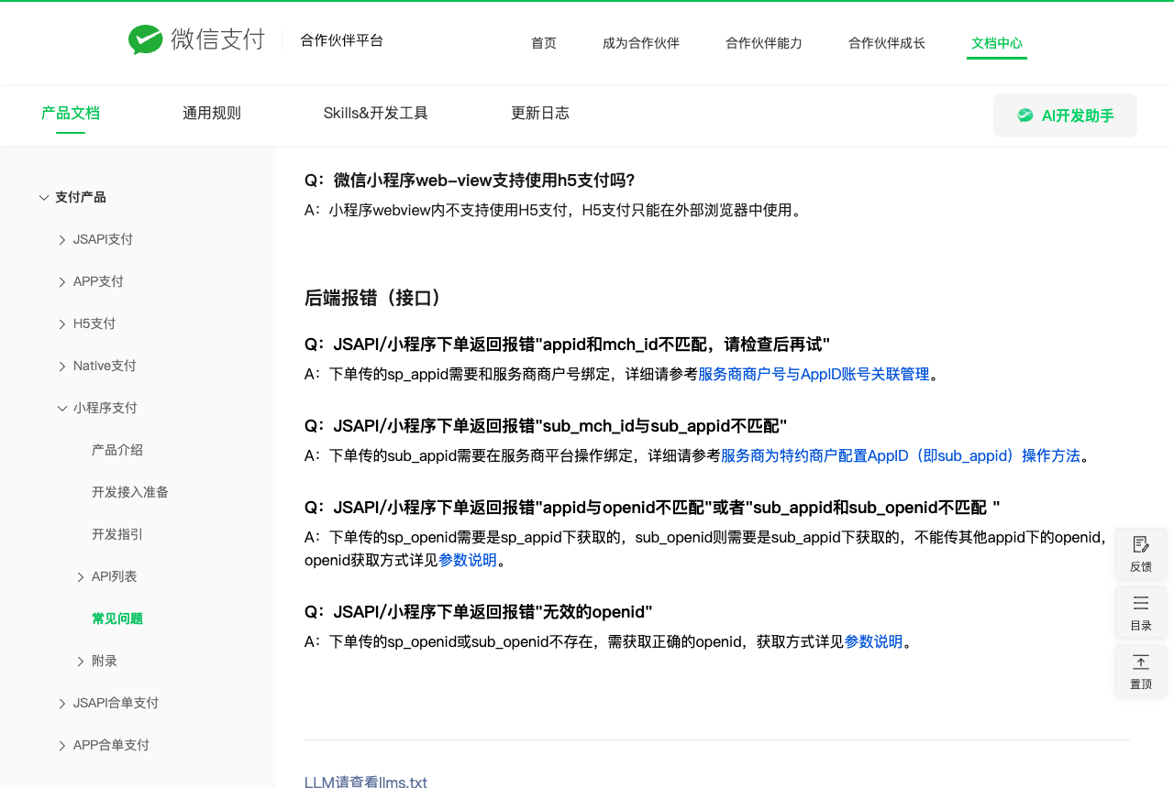Expand the API列表 chevron
Screen dimensions: 1174x788
[x=81, y=577]
